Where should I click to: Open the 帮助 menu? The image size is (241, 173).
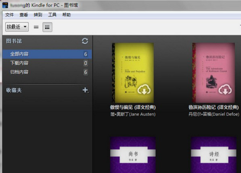pyautogui.click(x=66, y=15)
